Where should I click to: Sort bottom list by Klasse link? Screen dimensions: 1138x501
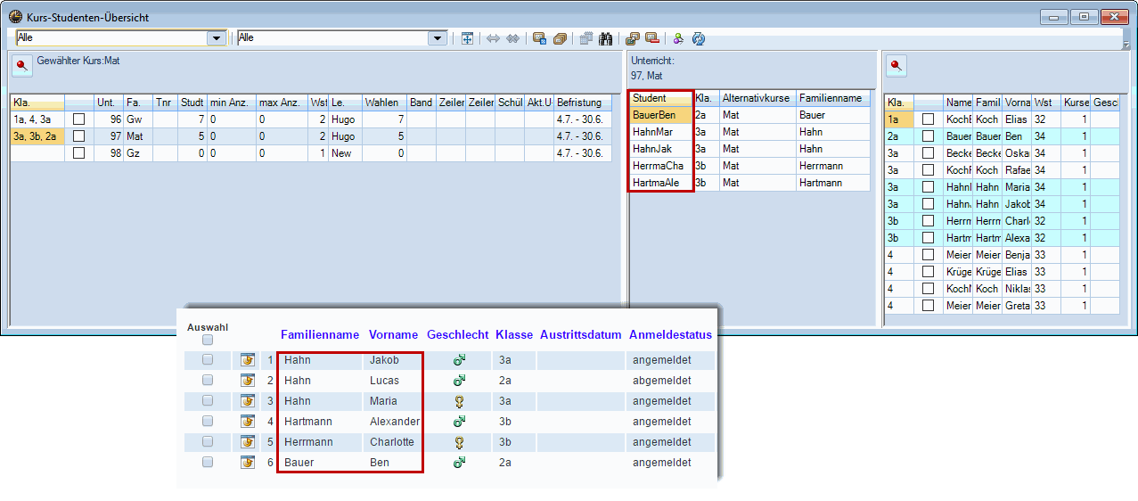pos(514,335)
